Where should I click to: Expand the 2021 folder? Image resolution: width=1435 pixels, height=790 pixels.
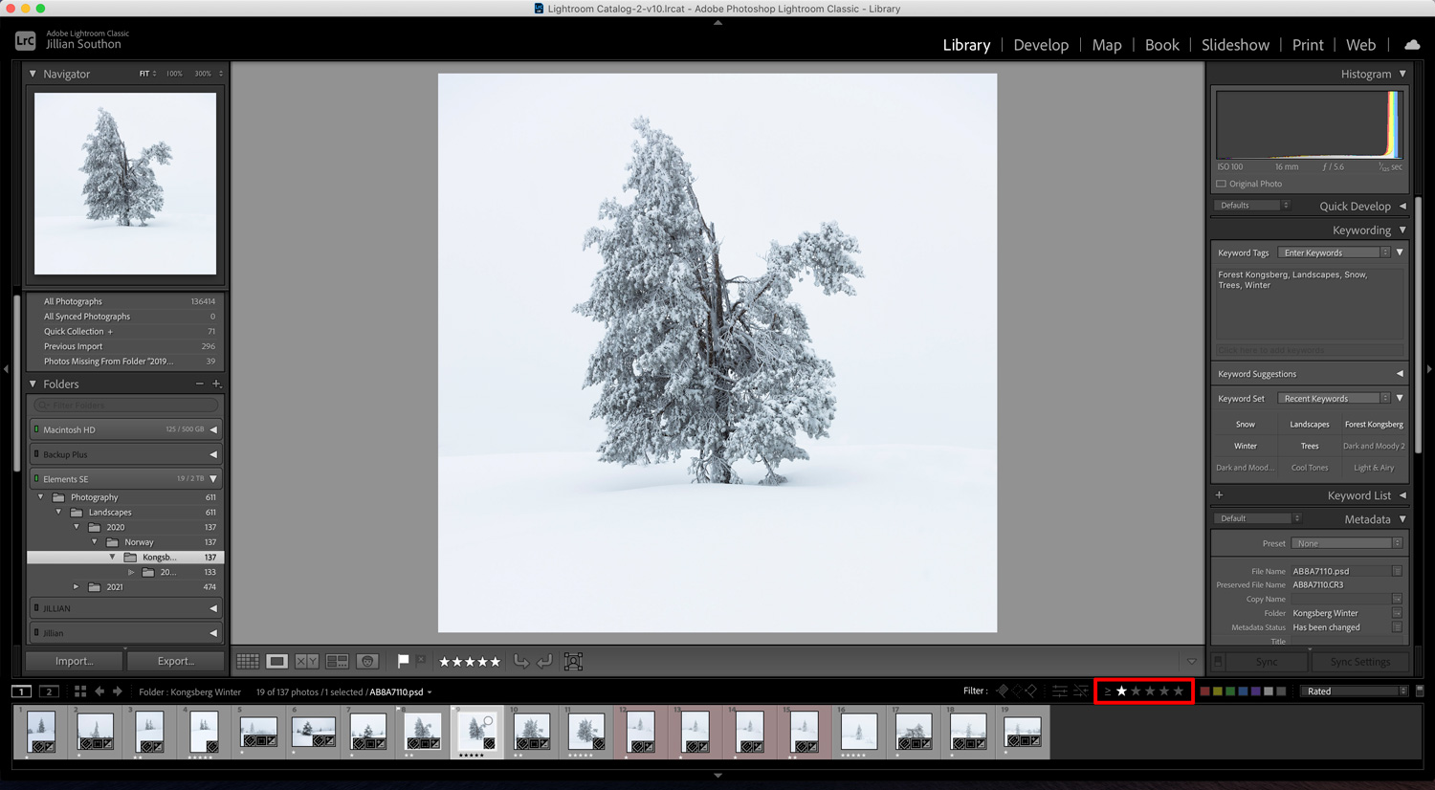coord(77,587)
